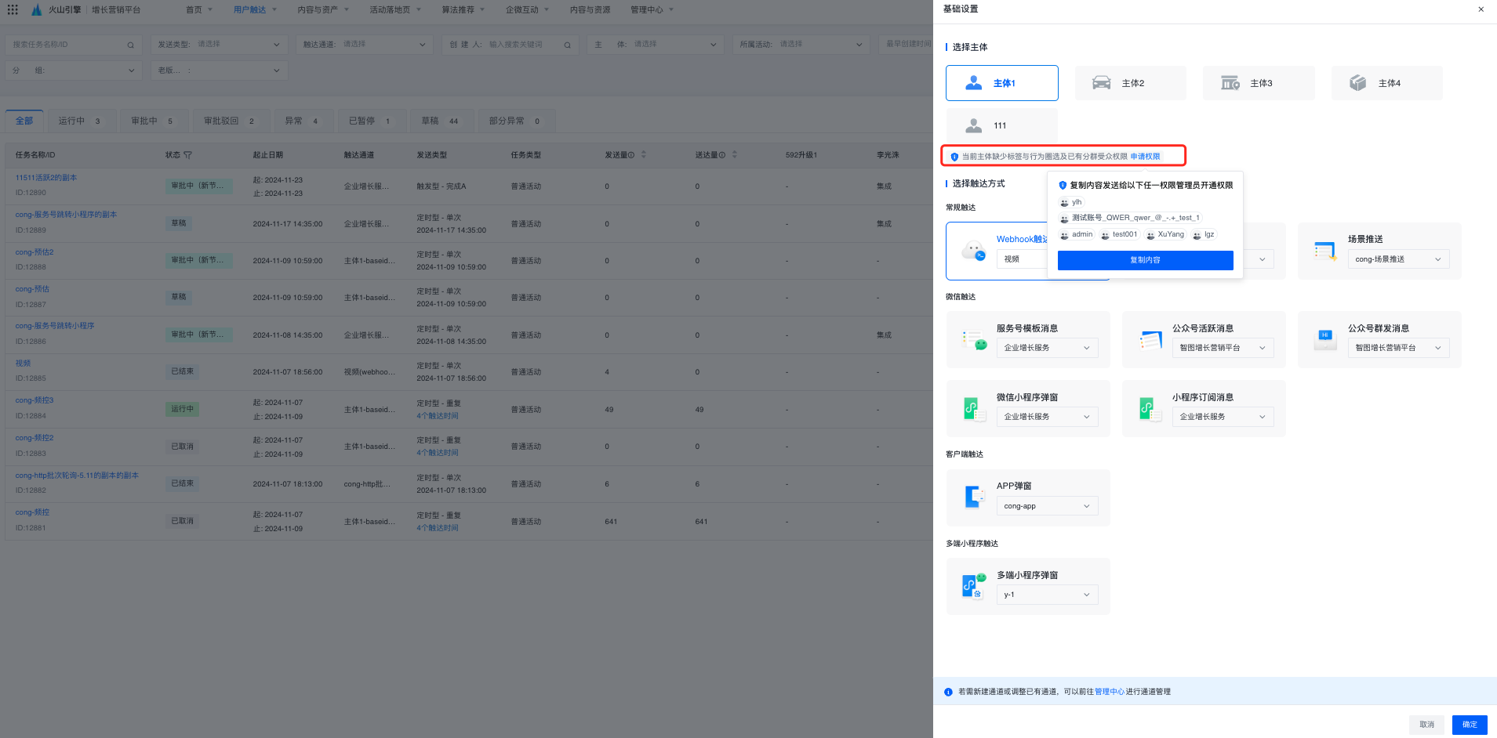Choose the APP弹窗 channel title
1497x738 pixels.
tap(1014, 486)
